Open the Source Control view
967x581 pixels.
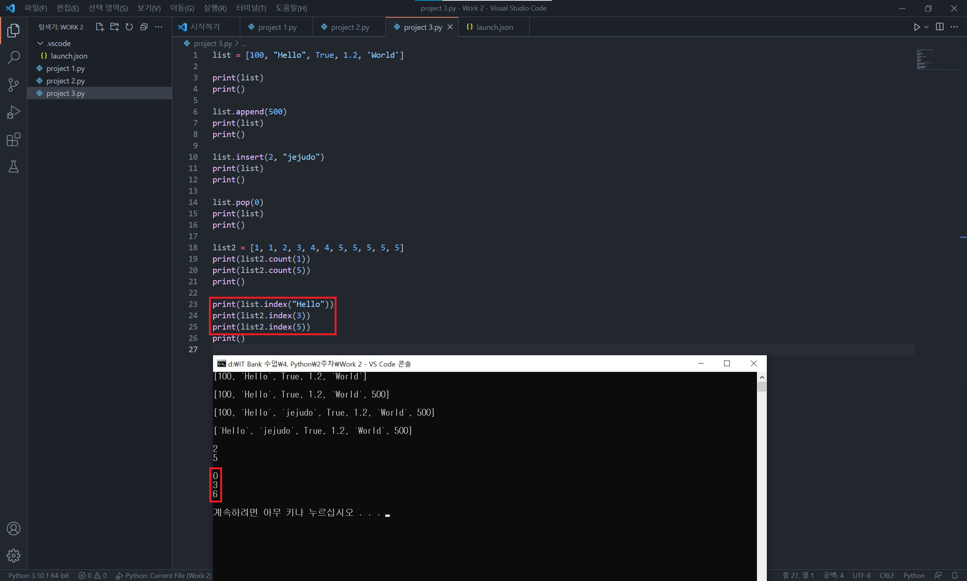click(13, 85)
